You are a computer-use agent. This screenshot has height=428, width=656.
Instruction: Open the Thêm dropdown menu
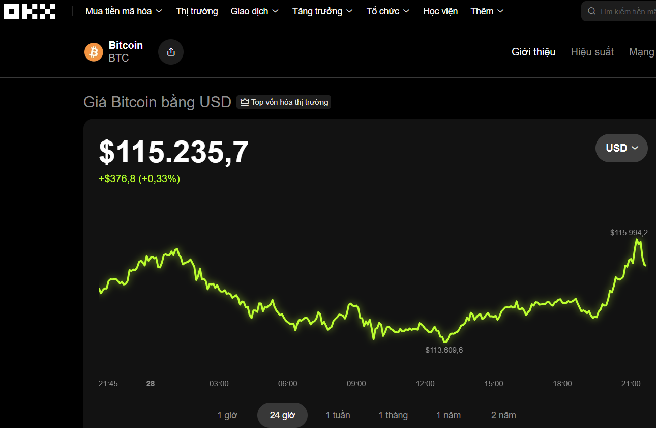point(487,11)
